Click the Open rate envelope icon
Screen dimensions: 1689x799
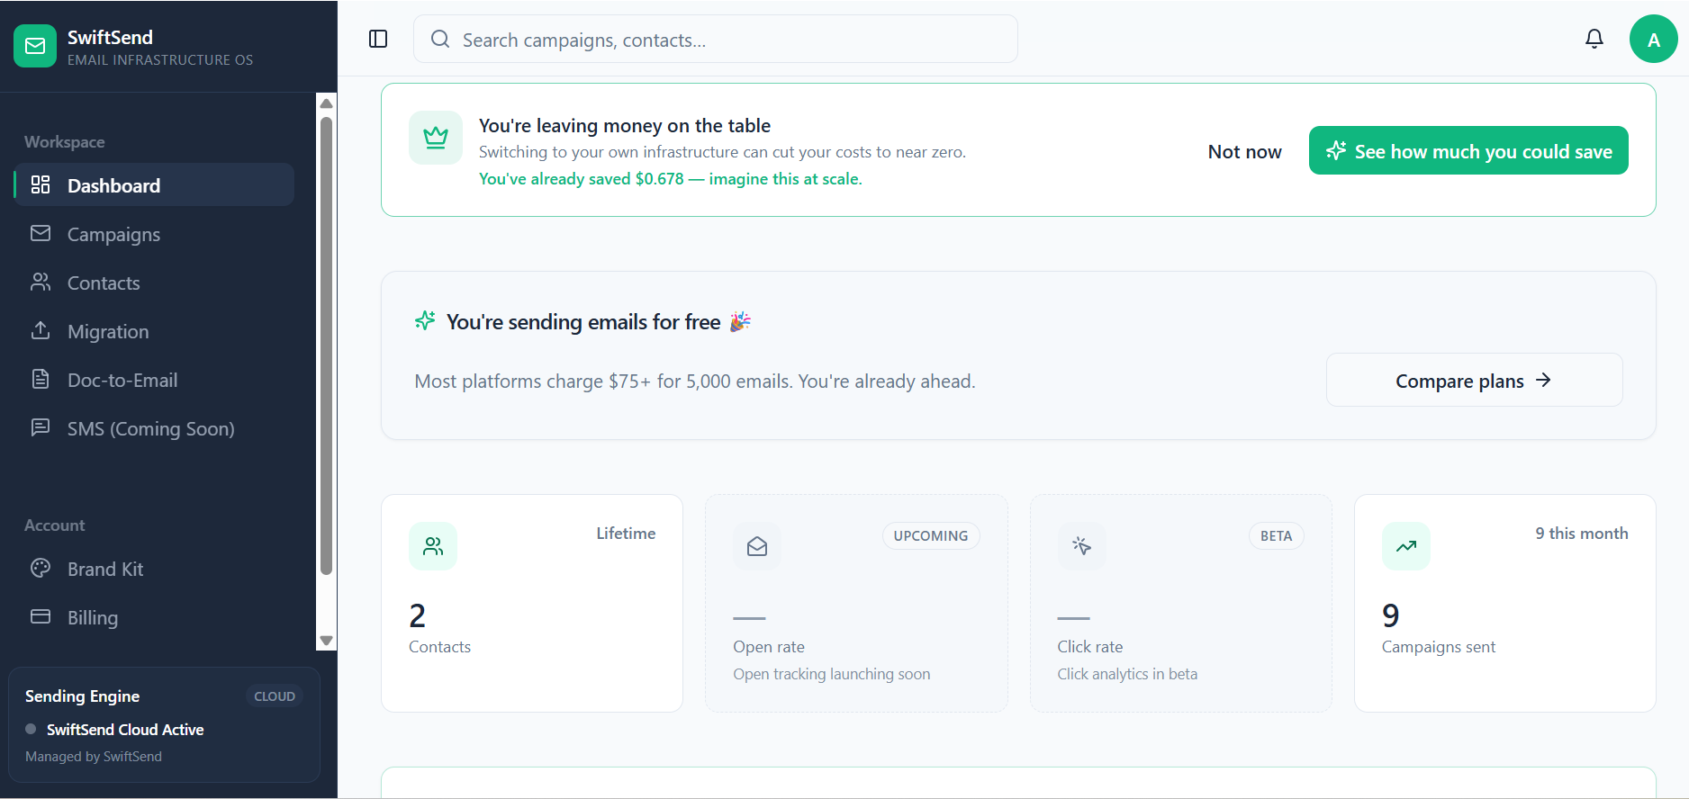click(757, 546)
